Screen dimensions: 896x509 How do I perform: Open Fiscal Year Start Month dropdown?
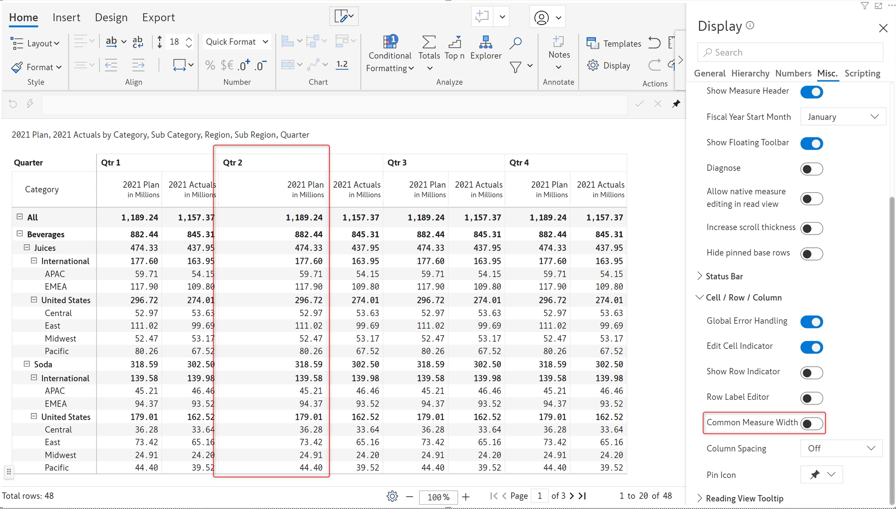(x=843, y=117)
